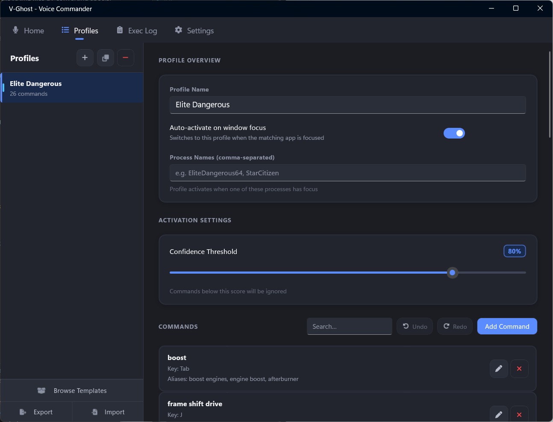Export the profile
This screenshot has height=422, width=553.
[x=36, y=412]
